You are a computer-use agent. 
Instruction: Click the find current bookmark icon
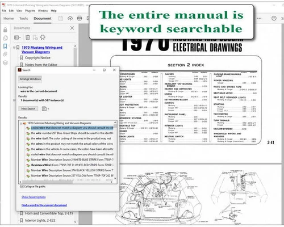(x=43, y=37)
